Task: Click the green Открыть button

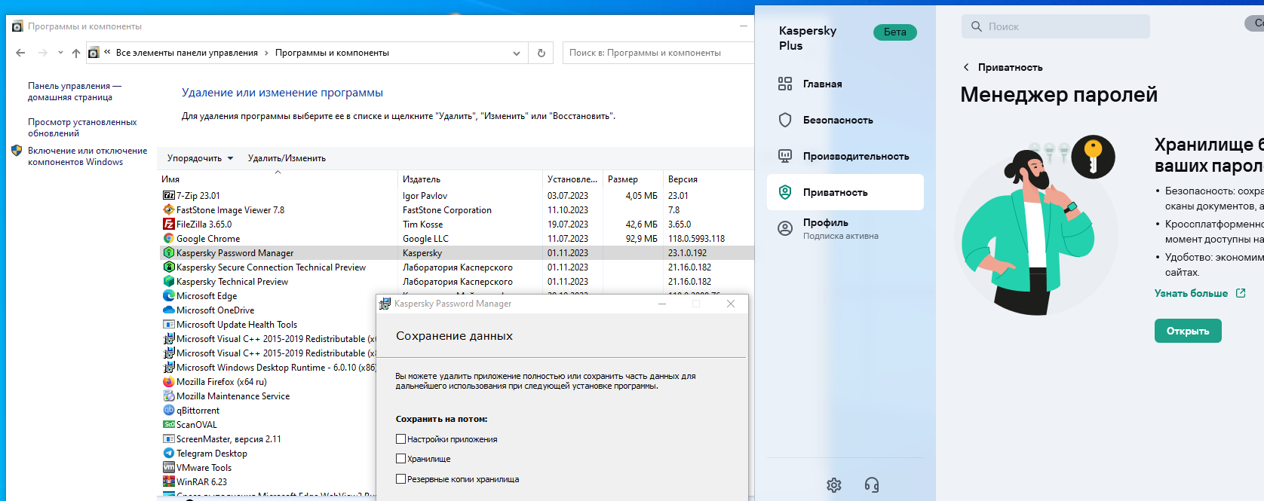Action: [1188, 331]
